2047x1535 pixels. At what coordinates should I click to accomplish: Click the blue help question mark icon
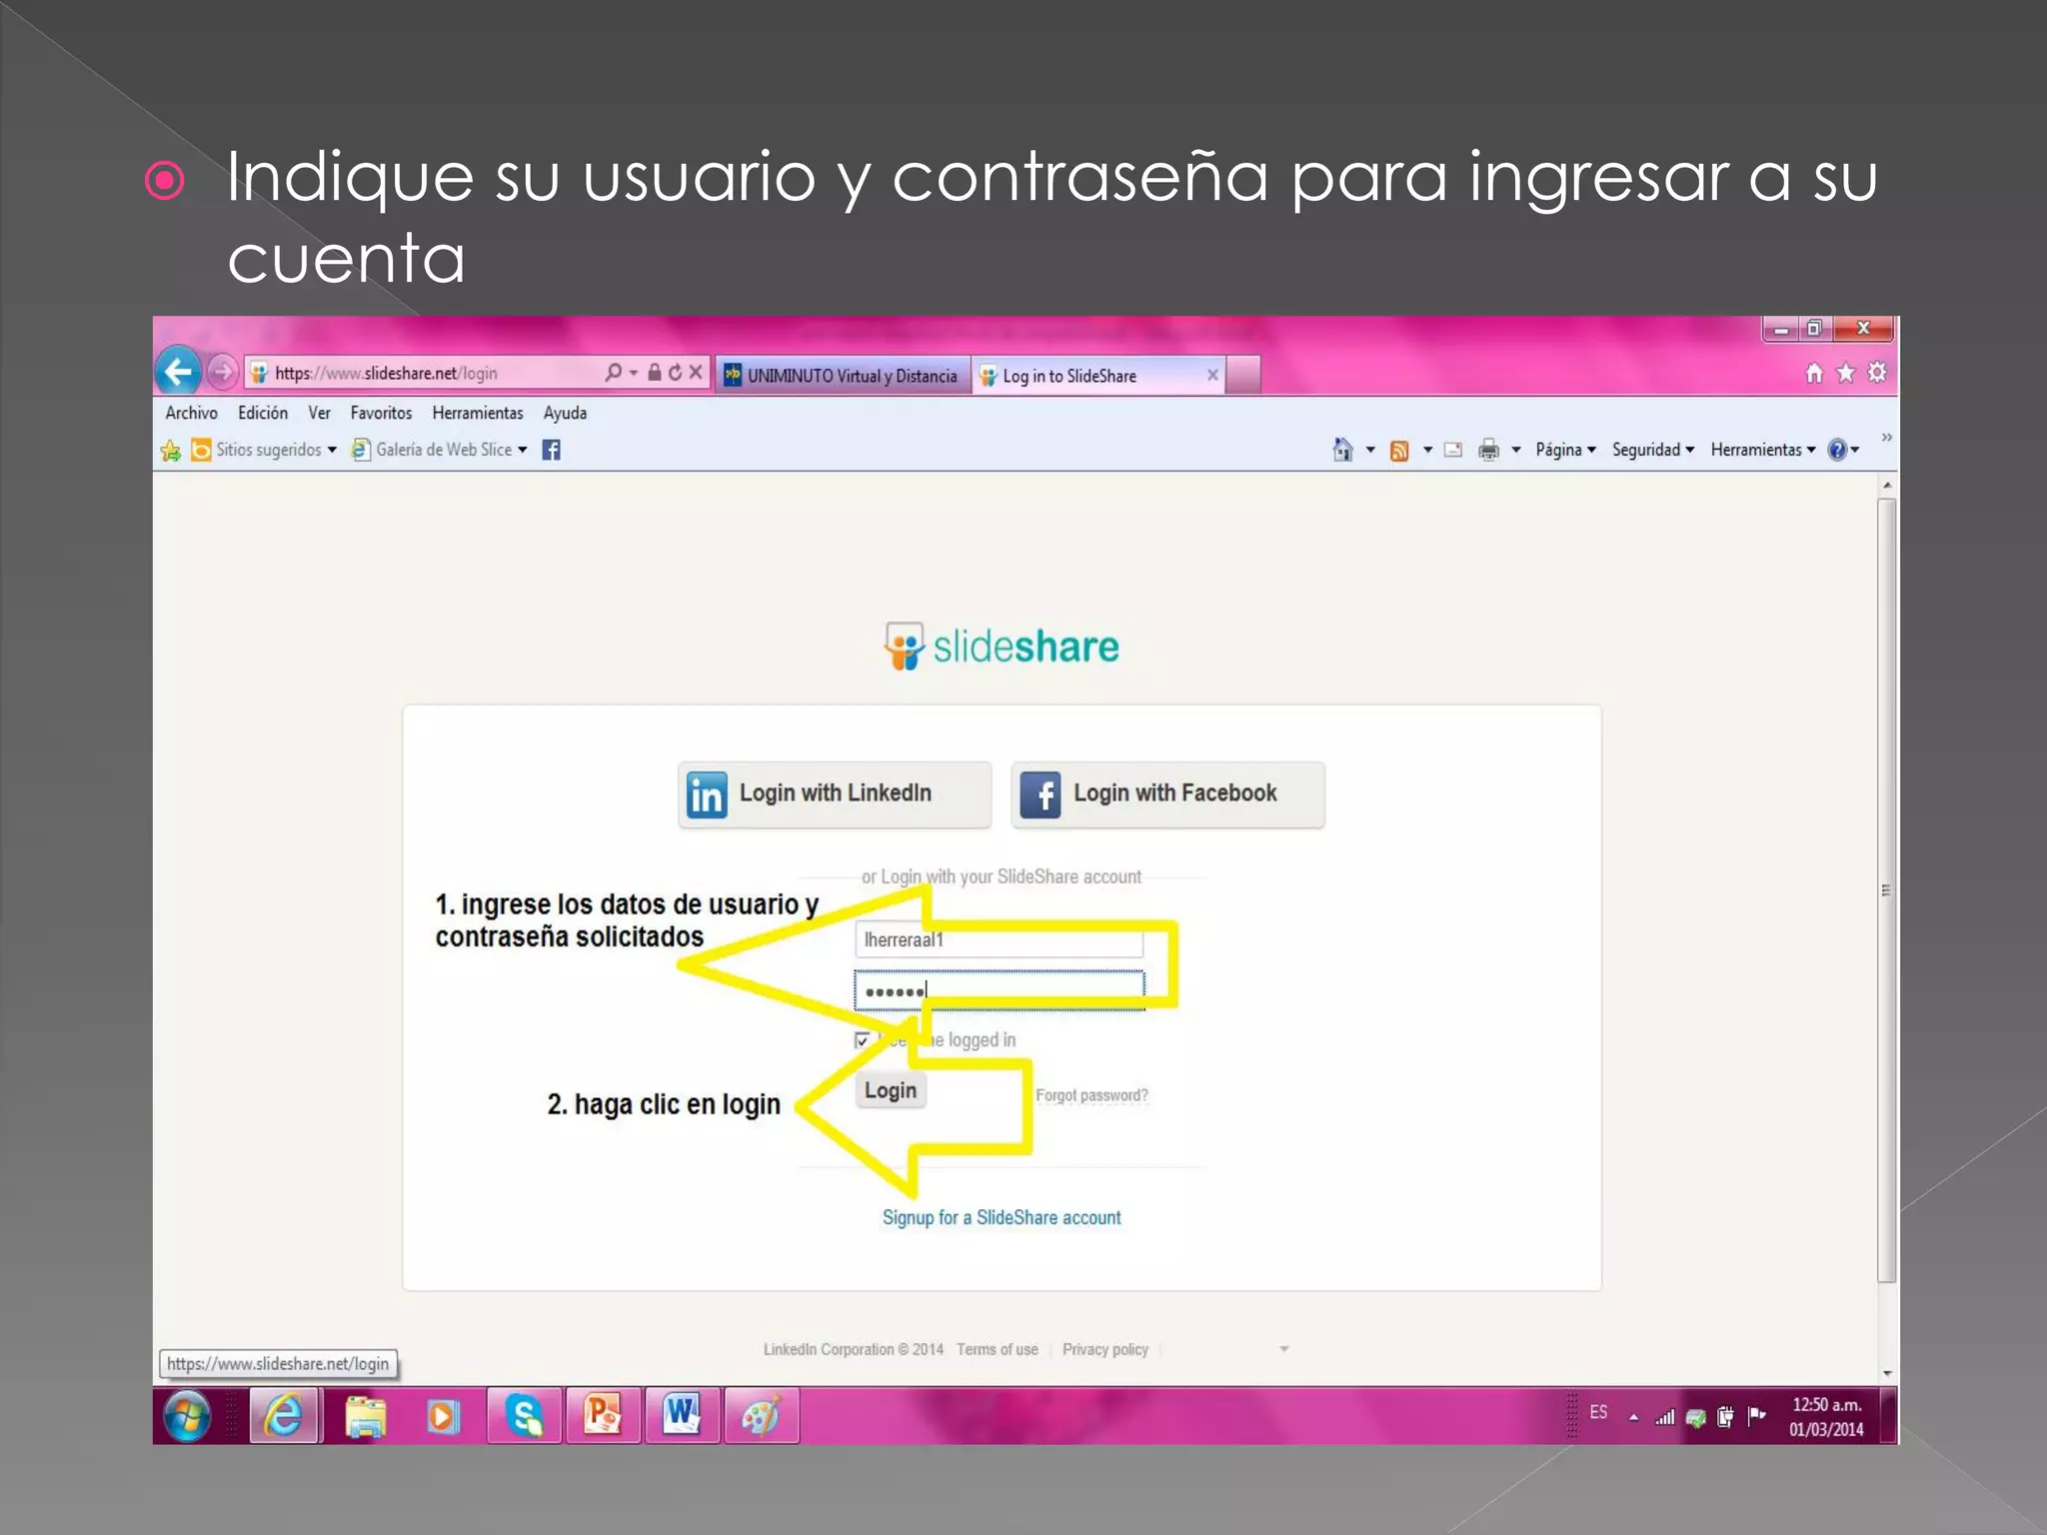[x=1837, y=450]
